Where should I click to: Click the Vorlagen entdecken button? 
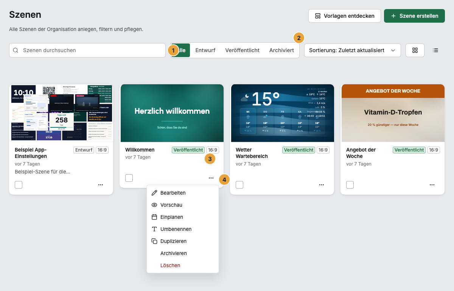click(345, 16)
